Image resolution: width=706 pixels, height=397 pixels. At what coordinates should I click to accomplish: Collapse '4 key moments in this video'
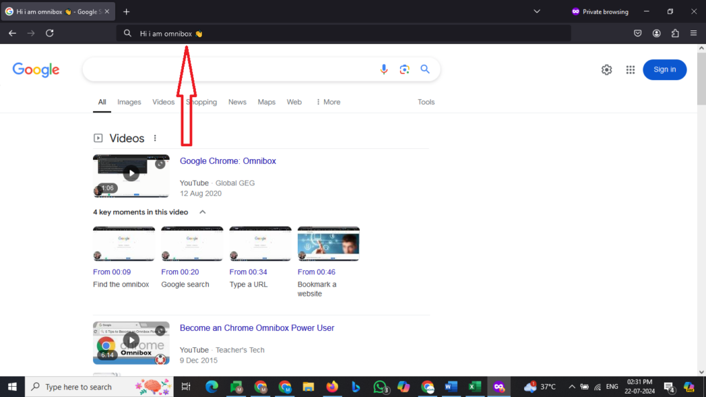click(x=203, y=212)
